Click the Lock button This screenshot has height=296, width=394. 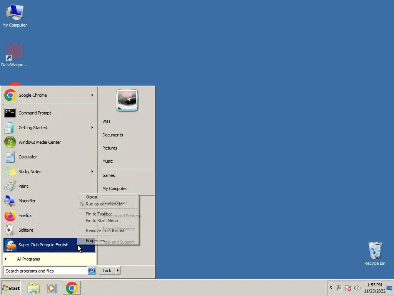107,271
